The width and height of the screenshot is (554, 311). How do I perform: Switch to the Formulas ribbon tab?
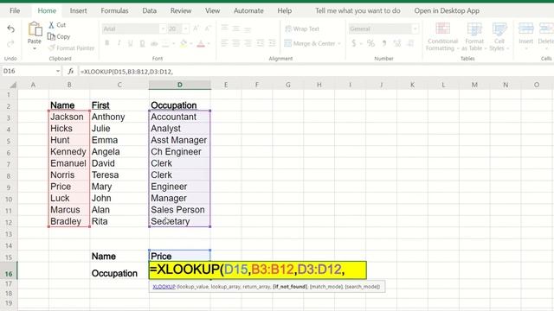114,10
